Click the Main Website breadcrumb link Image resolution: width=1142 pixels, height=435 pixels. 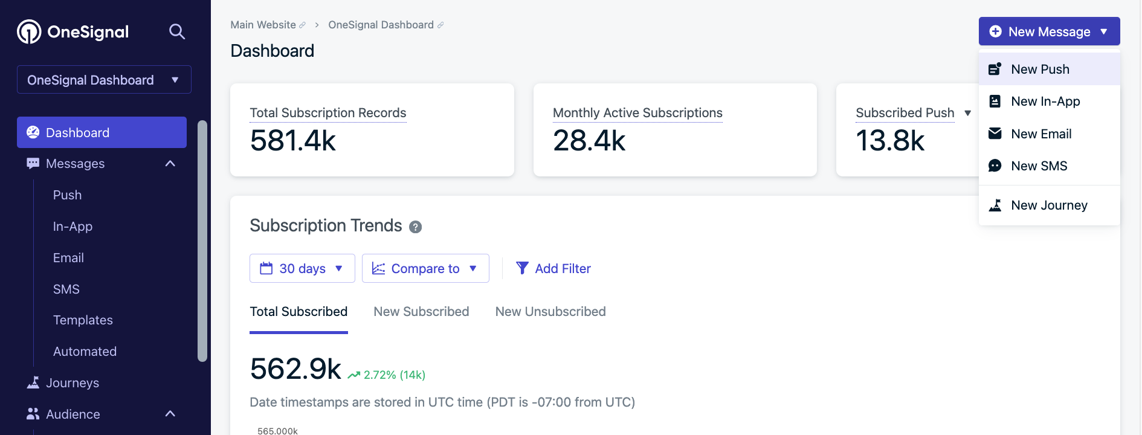tap(263, 25)
